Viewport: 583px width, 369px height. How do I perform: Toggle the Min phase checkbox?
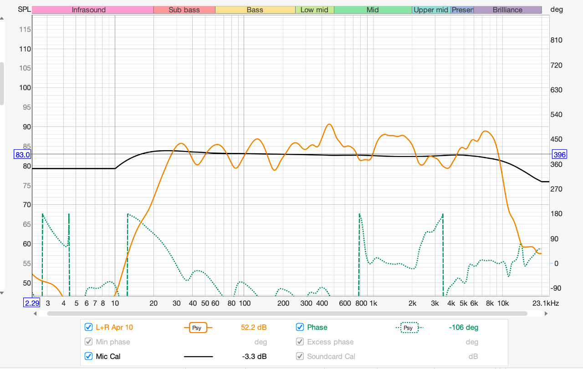click(x=88, y=342)
